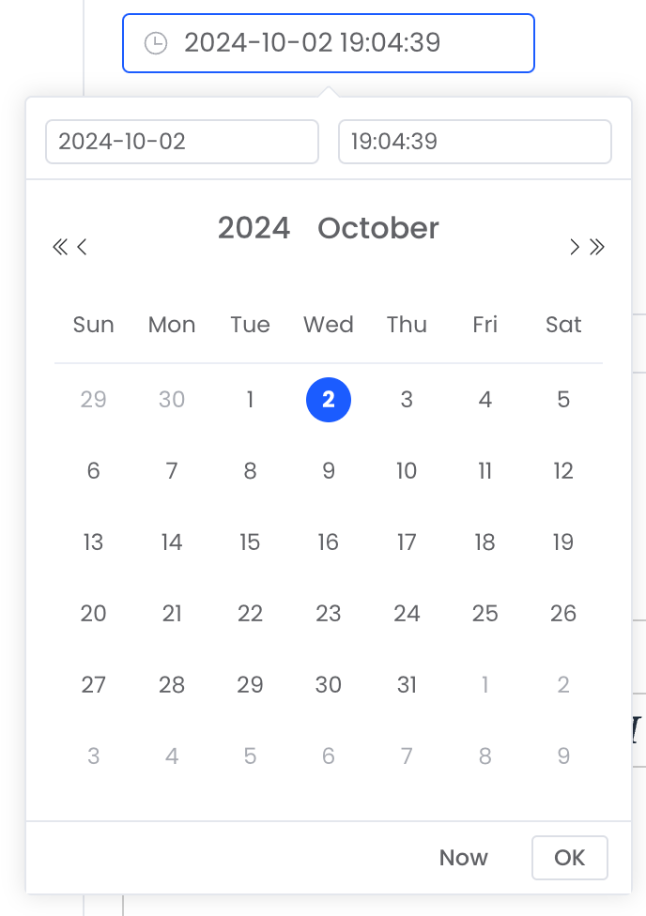Select October 15 in the calendar
Image resolution: width=646 pixels, height=916 pixels.
pos(250,542)
